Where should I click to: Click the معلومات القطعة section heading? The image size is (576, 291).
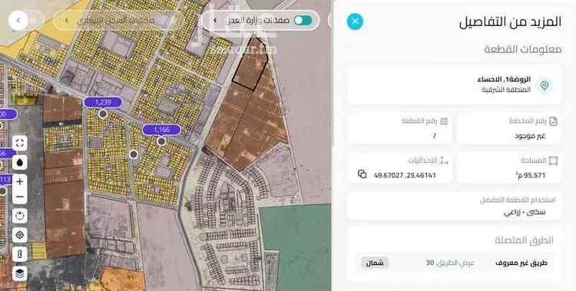[523, 49]
